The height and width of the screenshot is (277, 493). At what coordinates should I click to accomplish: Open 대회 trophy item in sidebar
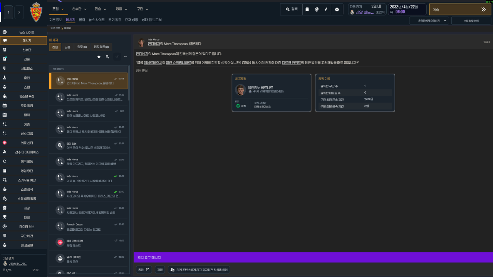(23, 217)
